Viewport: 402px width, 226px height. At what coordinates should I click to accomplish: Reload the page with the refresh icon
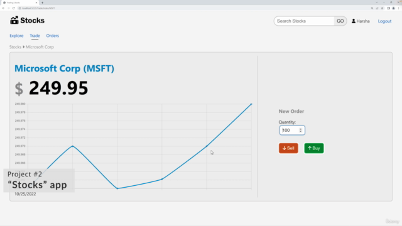click(x=14, y=8)
